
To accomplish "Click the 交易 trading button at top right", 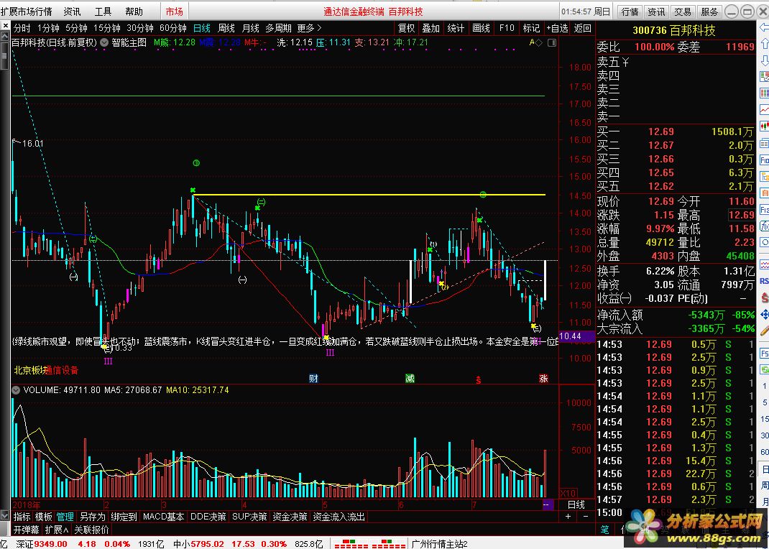I will [x=682, y=11].
